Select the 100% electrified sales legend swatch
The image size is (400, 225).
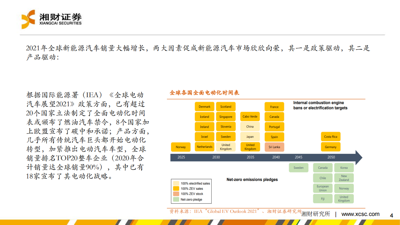(x=176, y=183)
